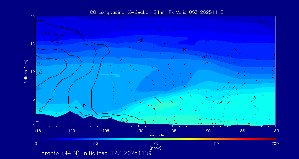
Task: Pick the 10 tick on altitude axis
Action: (33, 71)
